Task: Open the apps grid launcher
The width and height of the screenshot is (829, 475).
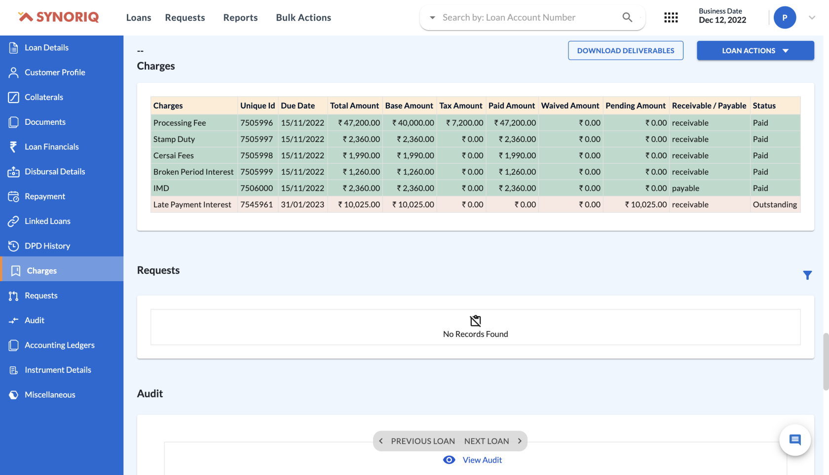Action: [x=671, y=18]
